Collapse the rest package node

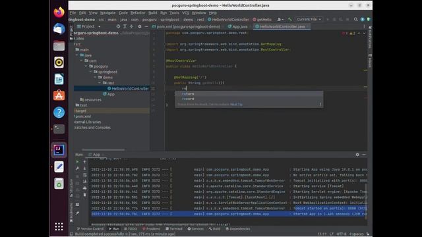(100, 83)
